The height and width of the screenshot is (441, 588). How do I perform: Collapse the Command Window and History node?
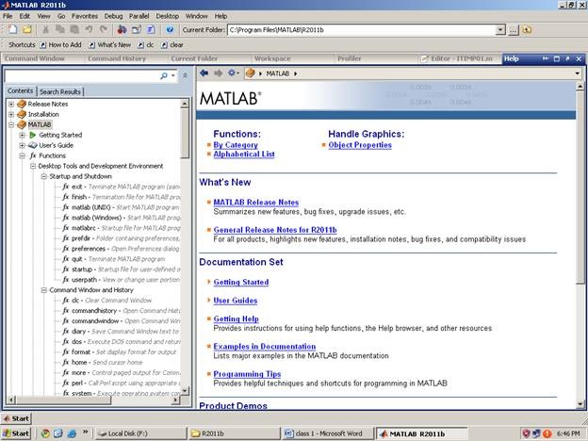(44, 290)
